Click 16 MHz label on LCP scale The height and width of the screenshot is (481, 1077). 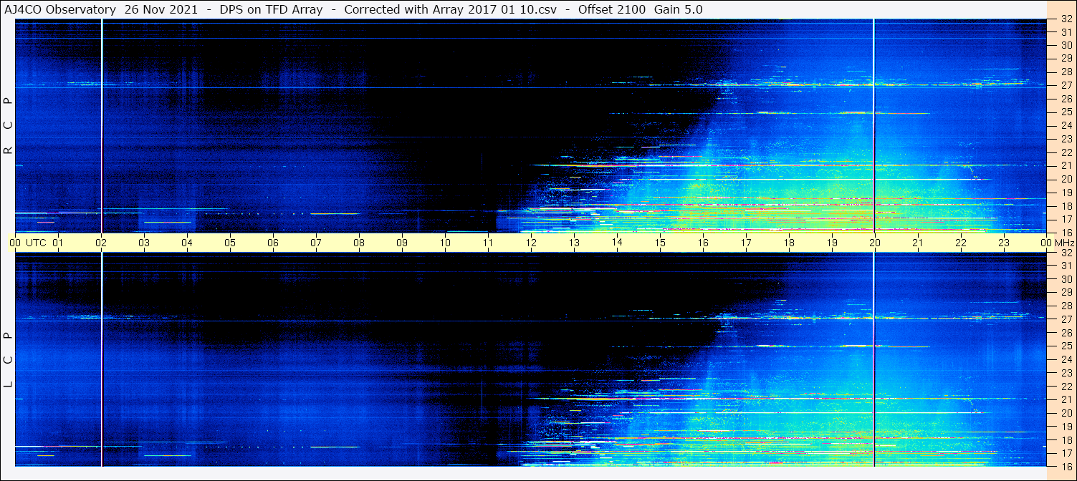(1066, 466)
